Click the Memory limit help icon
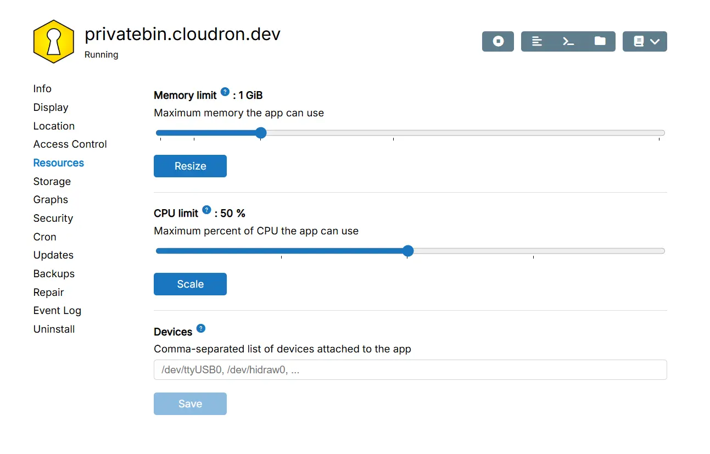This screenshot has height=454, width=710. pos(225,92)
